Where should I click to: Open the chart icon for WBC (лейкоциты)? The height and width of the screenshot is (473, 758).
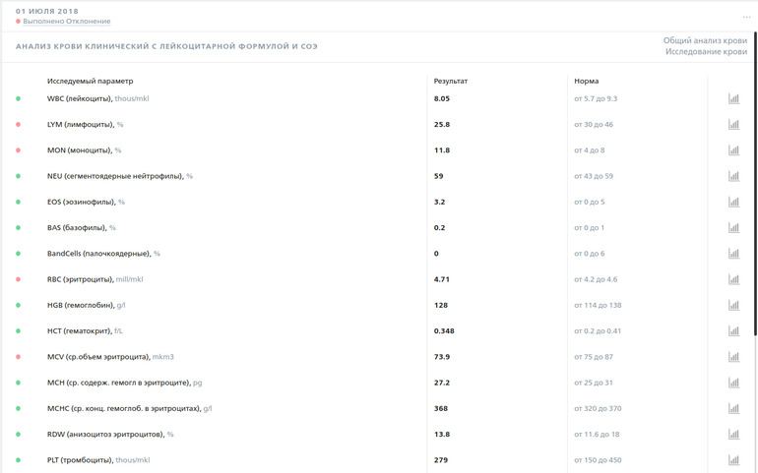coord(733,99)
